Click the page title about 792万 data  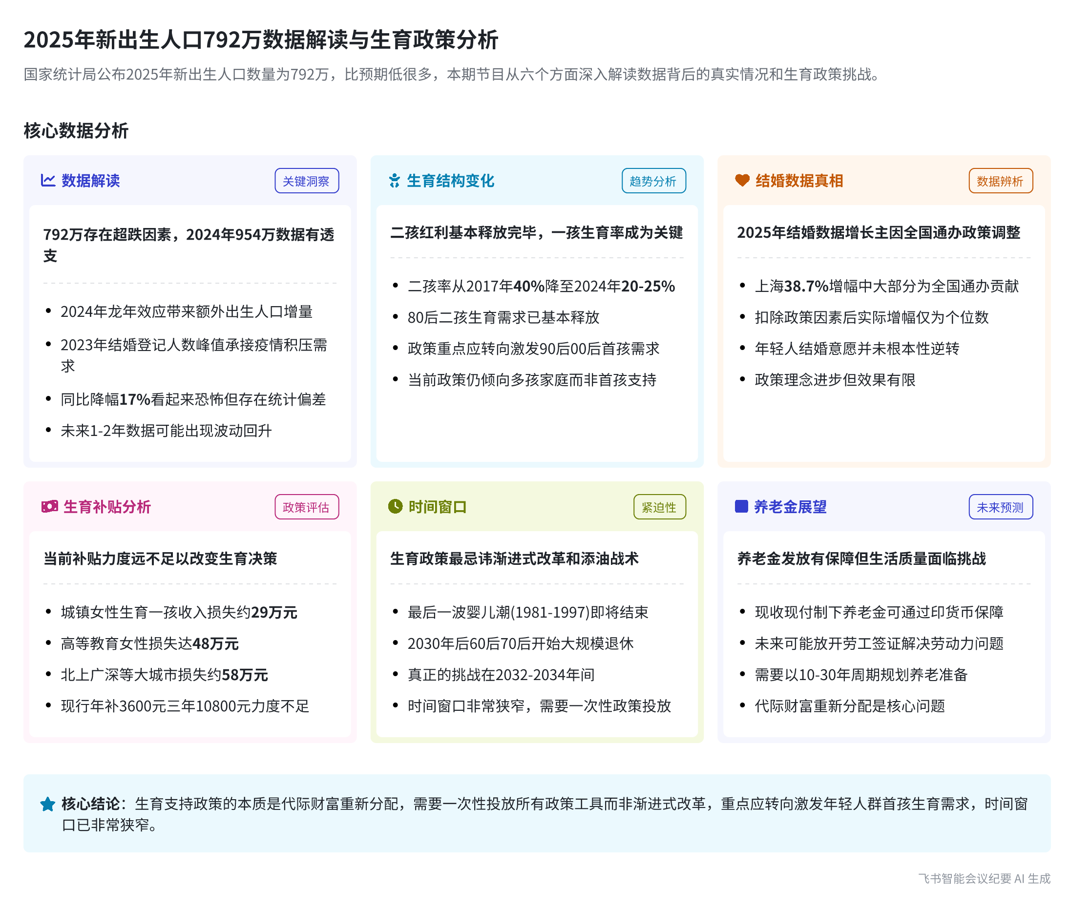(x=261, y=40)
